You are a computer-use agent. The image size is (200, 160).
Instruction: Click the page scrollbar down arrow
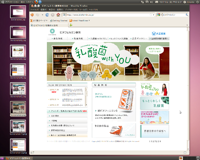(x=188, y=149)
